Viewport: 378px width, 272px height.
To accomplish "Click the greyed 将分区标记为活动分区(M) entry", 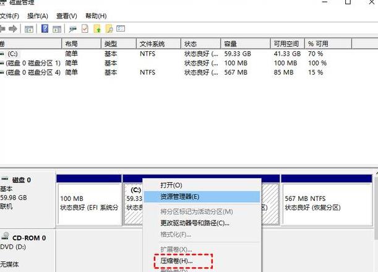I will [x=202, y=212].
